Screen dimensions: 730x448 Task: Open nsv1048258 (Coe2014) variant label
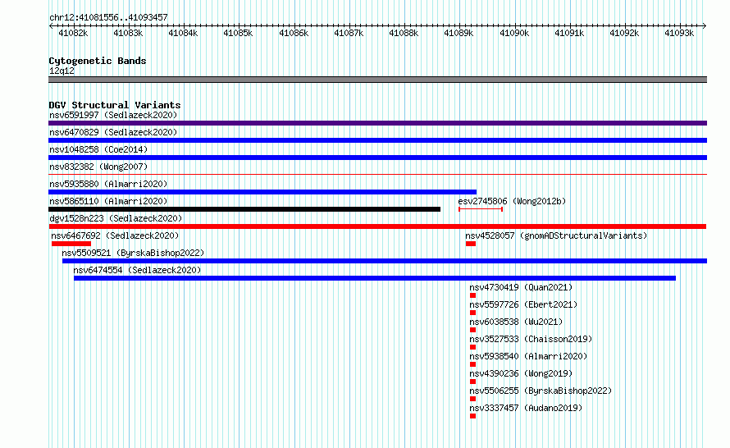coord(98,149)
